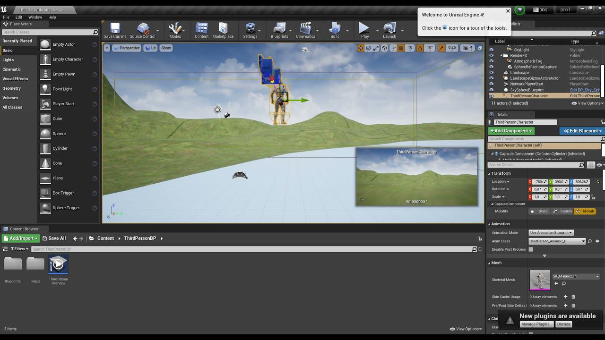
Task: Open Source Control from the toolbar
Action: 142,30
